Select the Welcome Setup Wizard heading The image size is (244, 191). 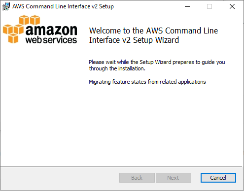tap(153, 35)
